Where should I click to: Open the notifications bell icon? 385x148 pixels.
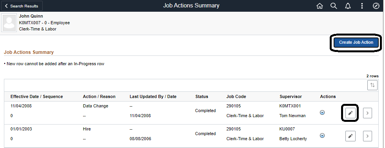348,6
